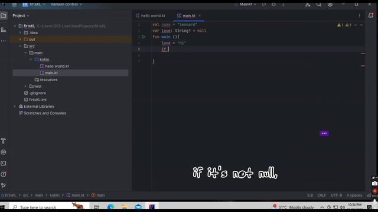The width and height of the screenshot is (378, 212).
Task: Select the .gitignore file
Action: 35,93
